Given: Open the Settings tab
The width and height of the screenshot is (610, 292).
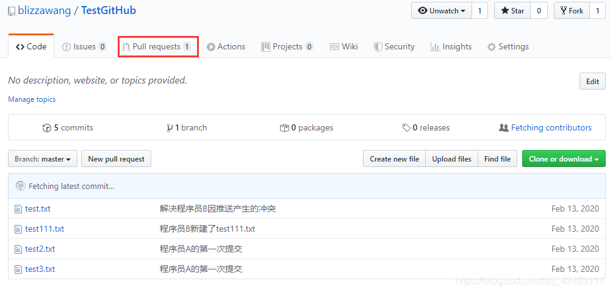Looking at the screenshot, I should [x=508, y=47].
